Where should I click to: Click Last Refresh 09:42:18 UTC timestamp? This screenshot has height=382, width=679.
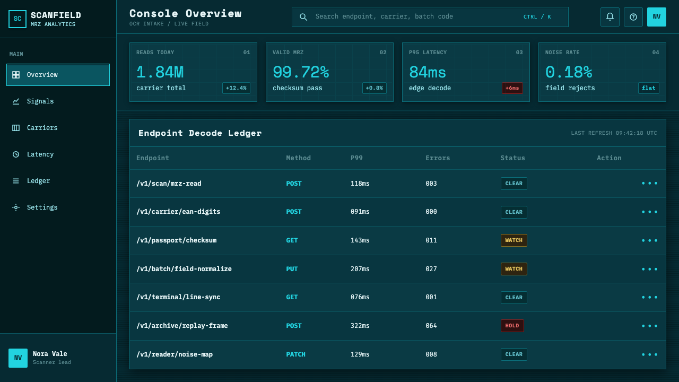[614, 133]
